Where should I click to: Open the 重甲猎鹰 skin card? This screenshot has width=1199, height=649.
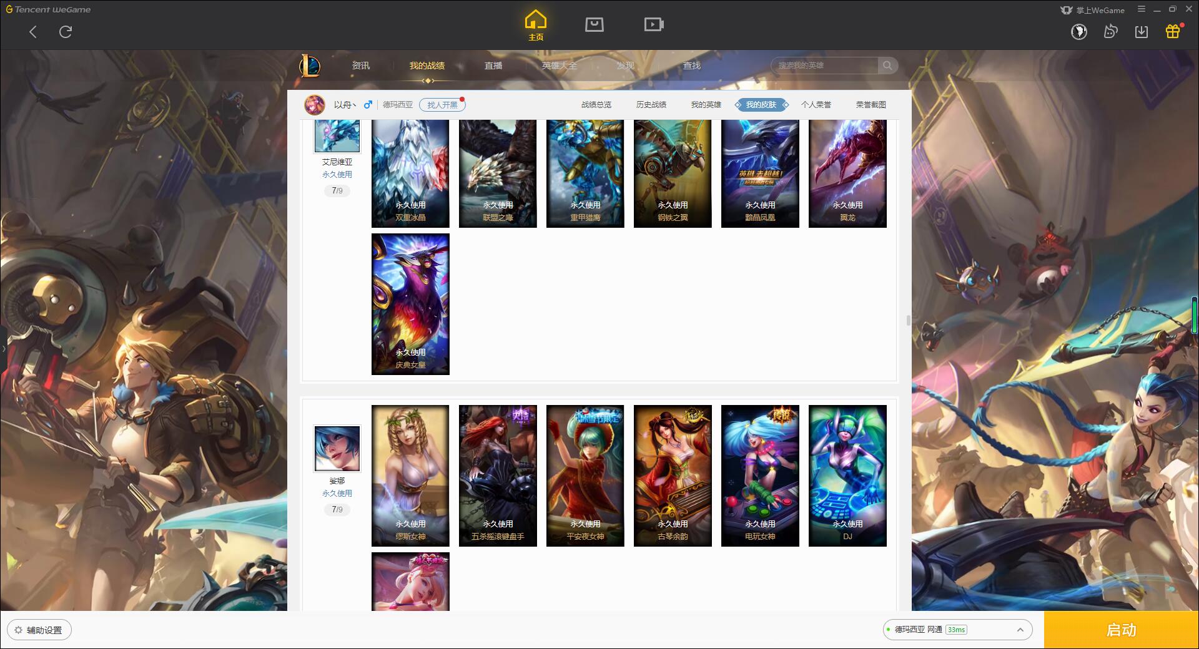pos(585,173)
